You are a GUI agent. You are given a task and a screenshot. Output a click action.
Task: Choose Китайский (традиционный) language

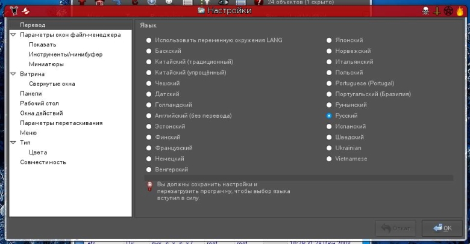pyautogui.click(x=149, y=61)
